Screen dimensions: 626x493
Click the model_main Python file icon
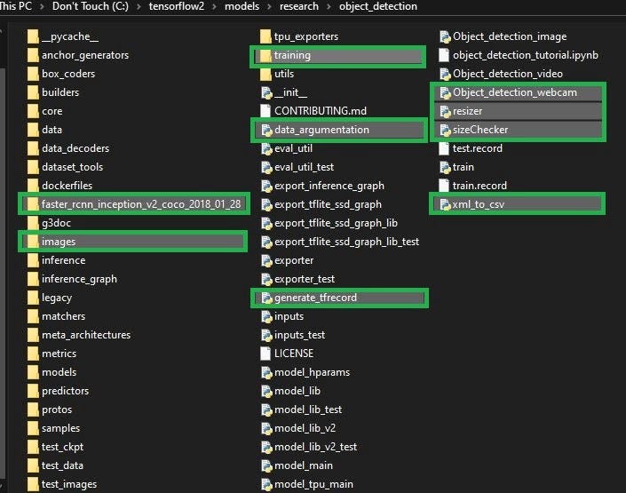point(266,465)
